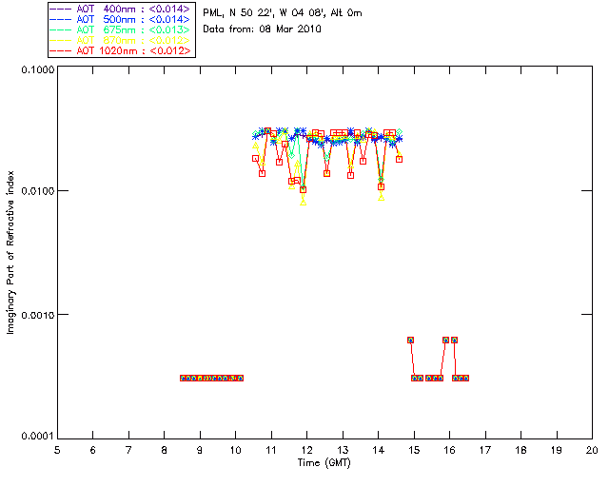Viewport: 609px width, 487px height.
Task: Click the y-axis tick label 0.1000
Action: tap(38, 69)
